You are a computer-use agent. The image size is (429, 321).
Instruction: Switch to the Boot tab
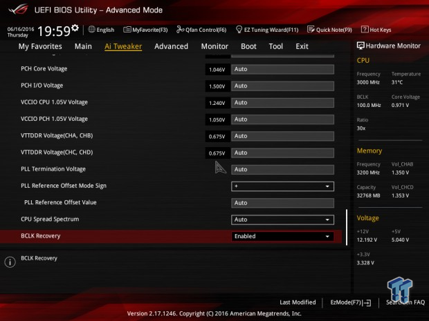[248, 46]
